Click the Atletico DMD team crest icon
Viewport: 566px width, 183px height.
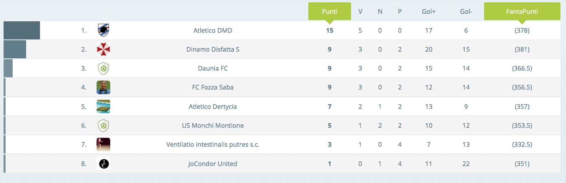[103, 30]
